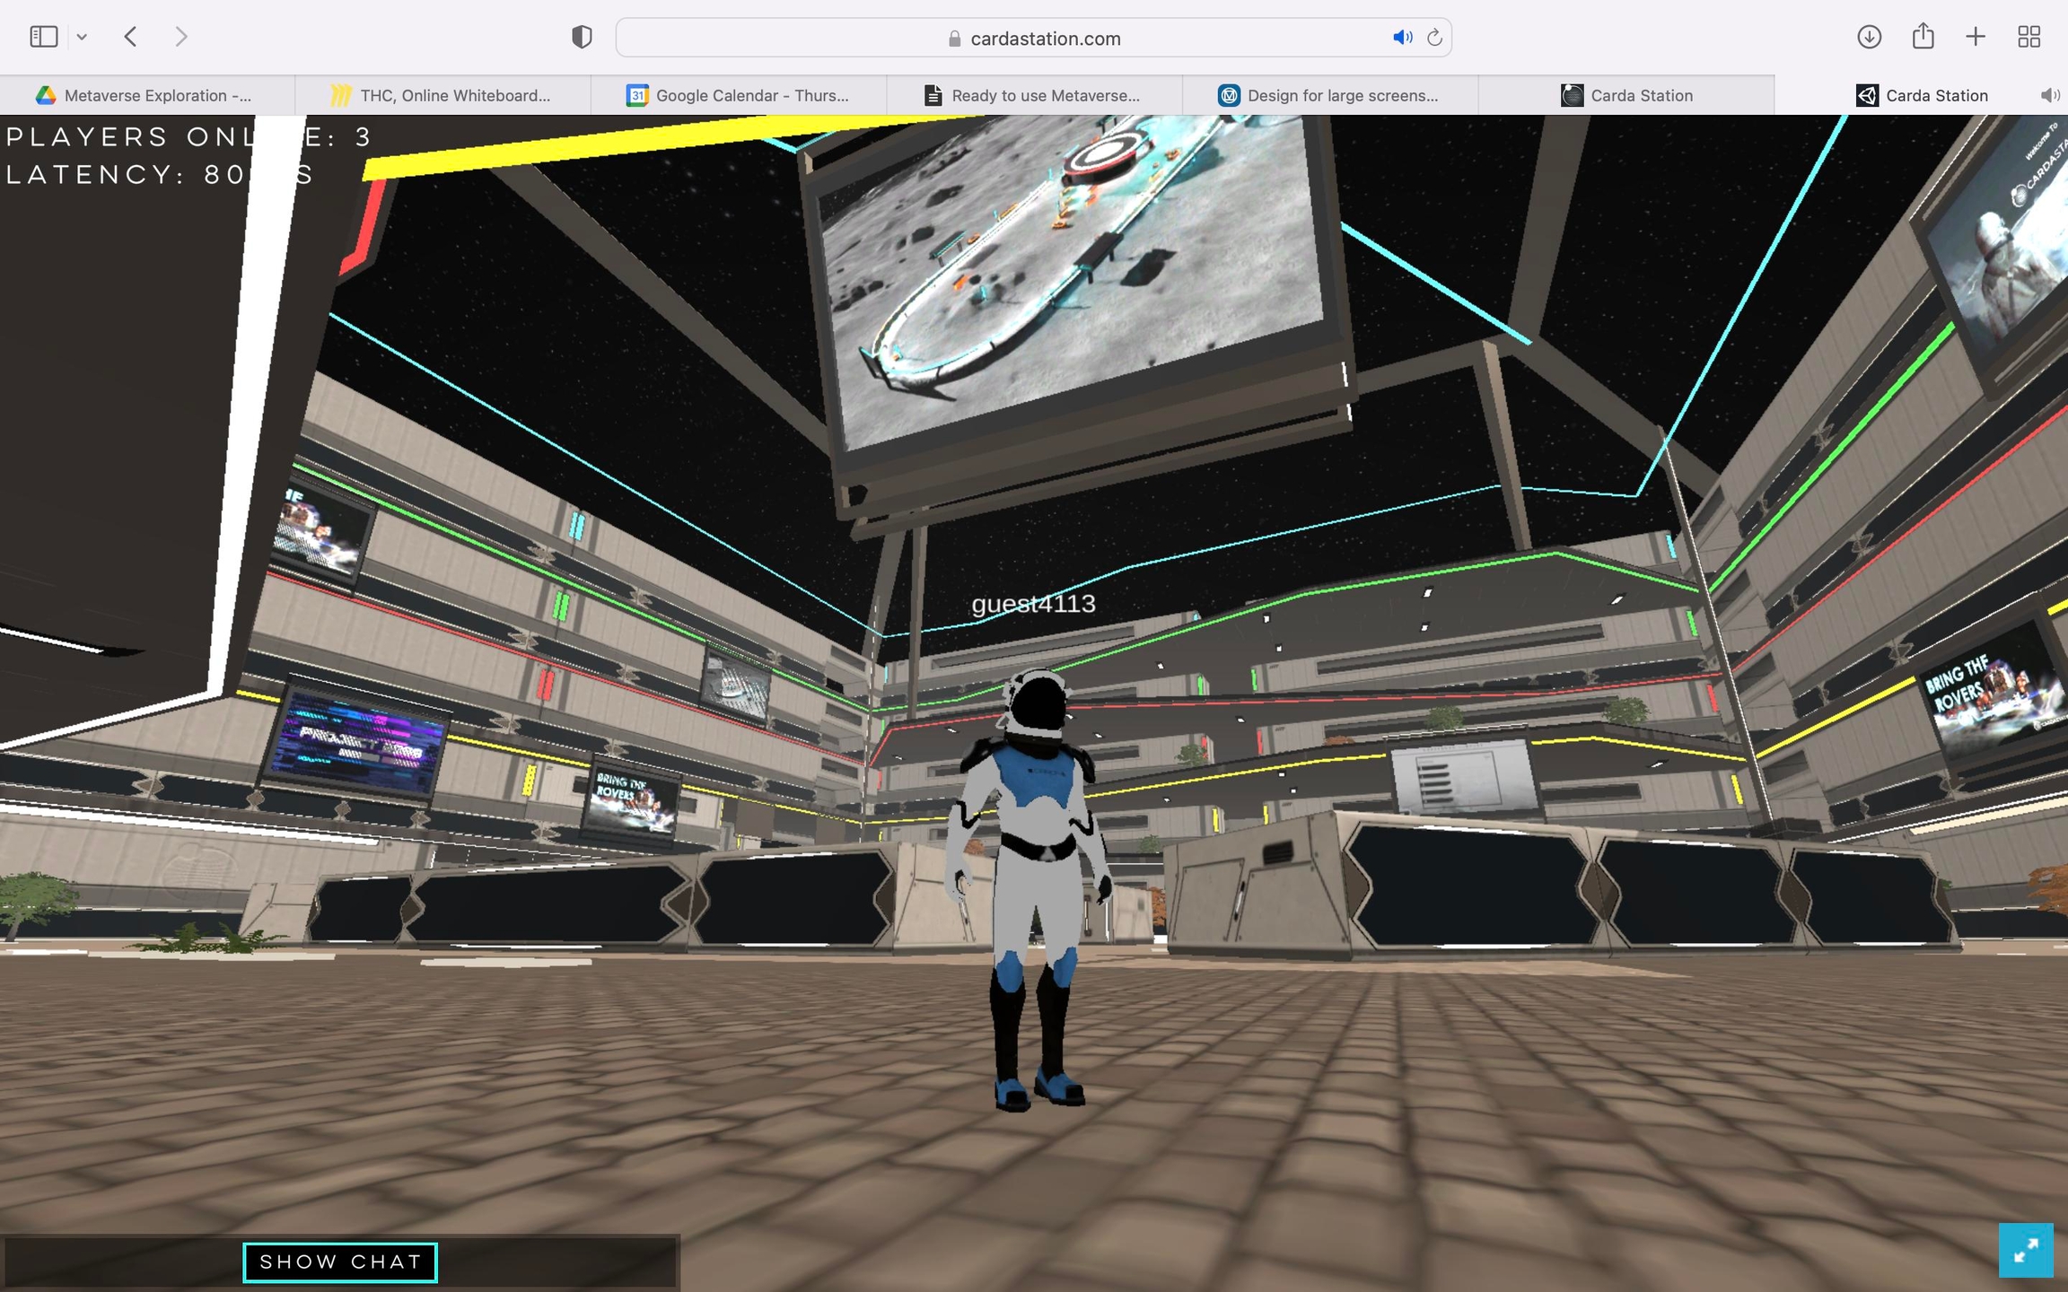
Task: Go forward to next page
Action: (181, 37)
